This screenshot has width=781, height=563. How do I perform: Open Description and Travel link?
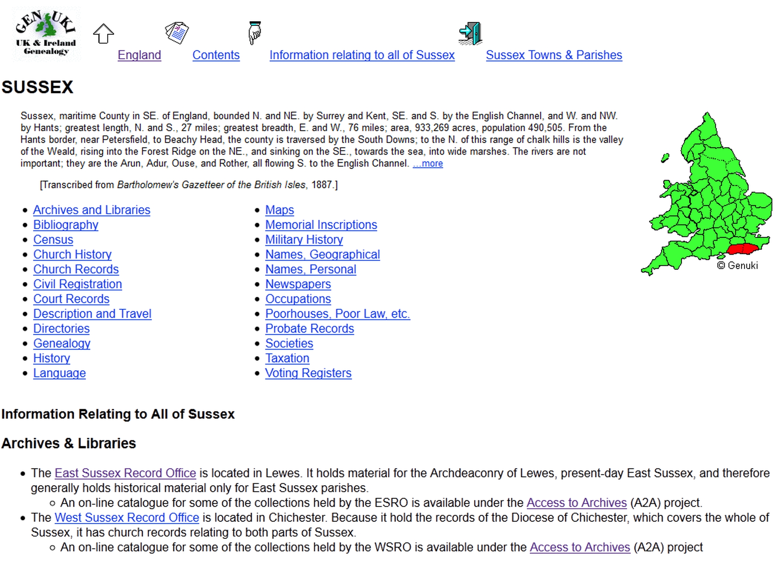point(92,314)
